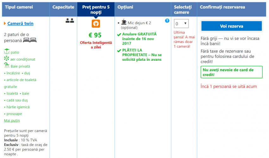The height and width of the screenshot is (158, 269).
Task: Click the blue question mark help icon
Action: point(167,21)
